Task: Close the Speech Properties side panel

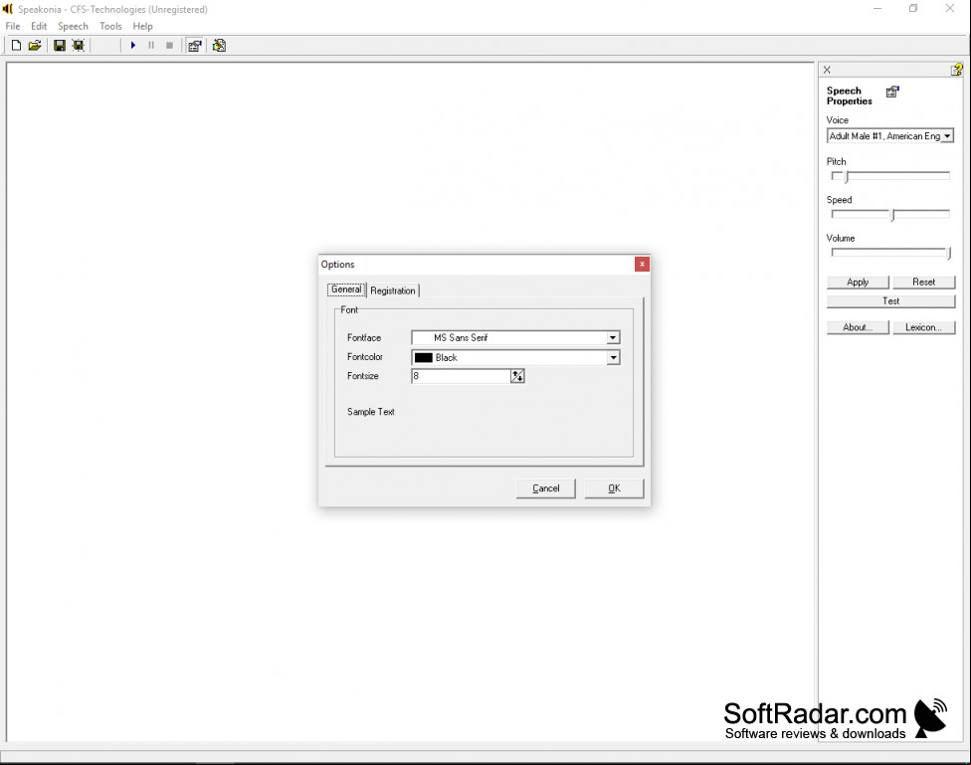Action: [827, 70]
